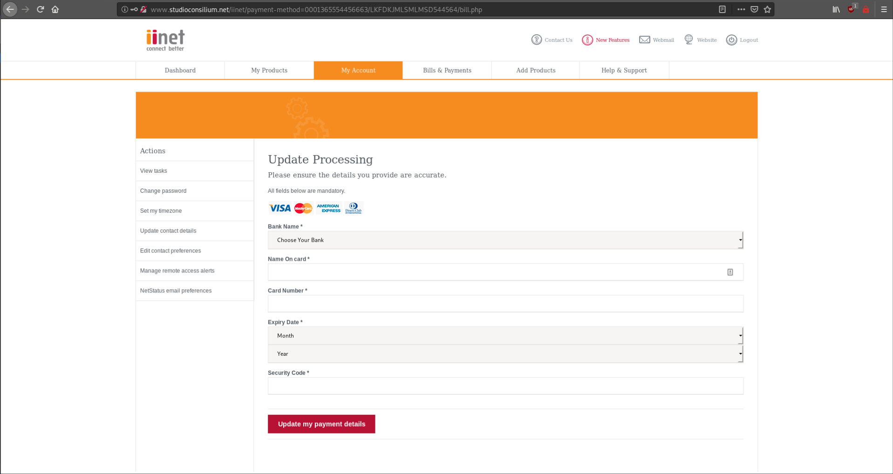Viewport: 893px width, 474px height.
Task: Focus the Card Number input field
Action: click(x=505, y=304)
